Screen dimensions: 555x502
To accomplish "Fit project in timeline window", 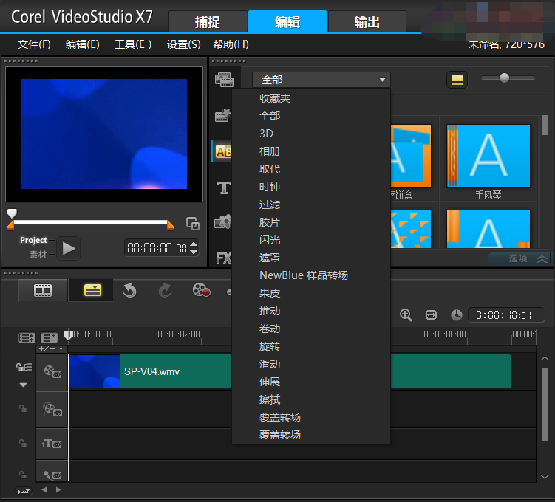I will (x=431, y=315).
